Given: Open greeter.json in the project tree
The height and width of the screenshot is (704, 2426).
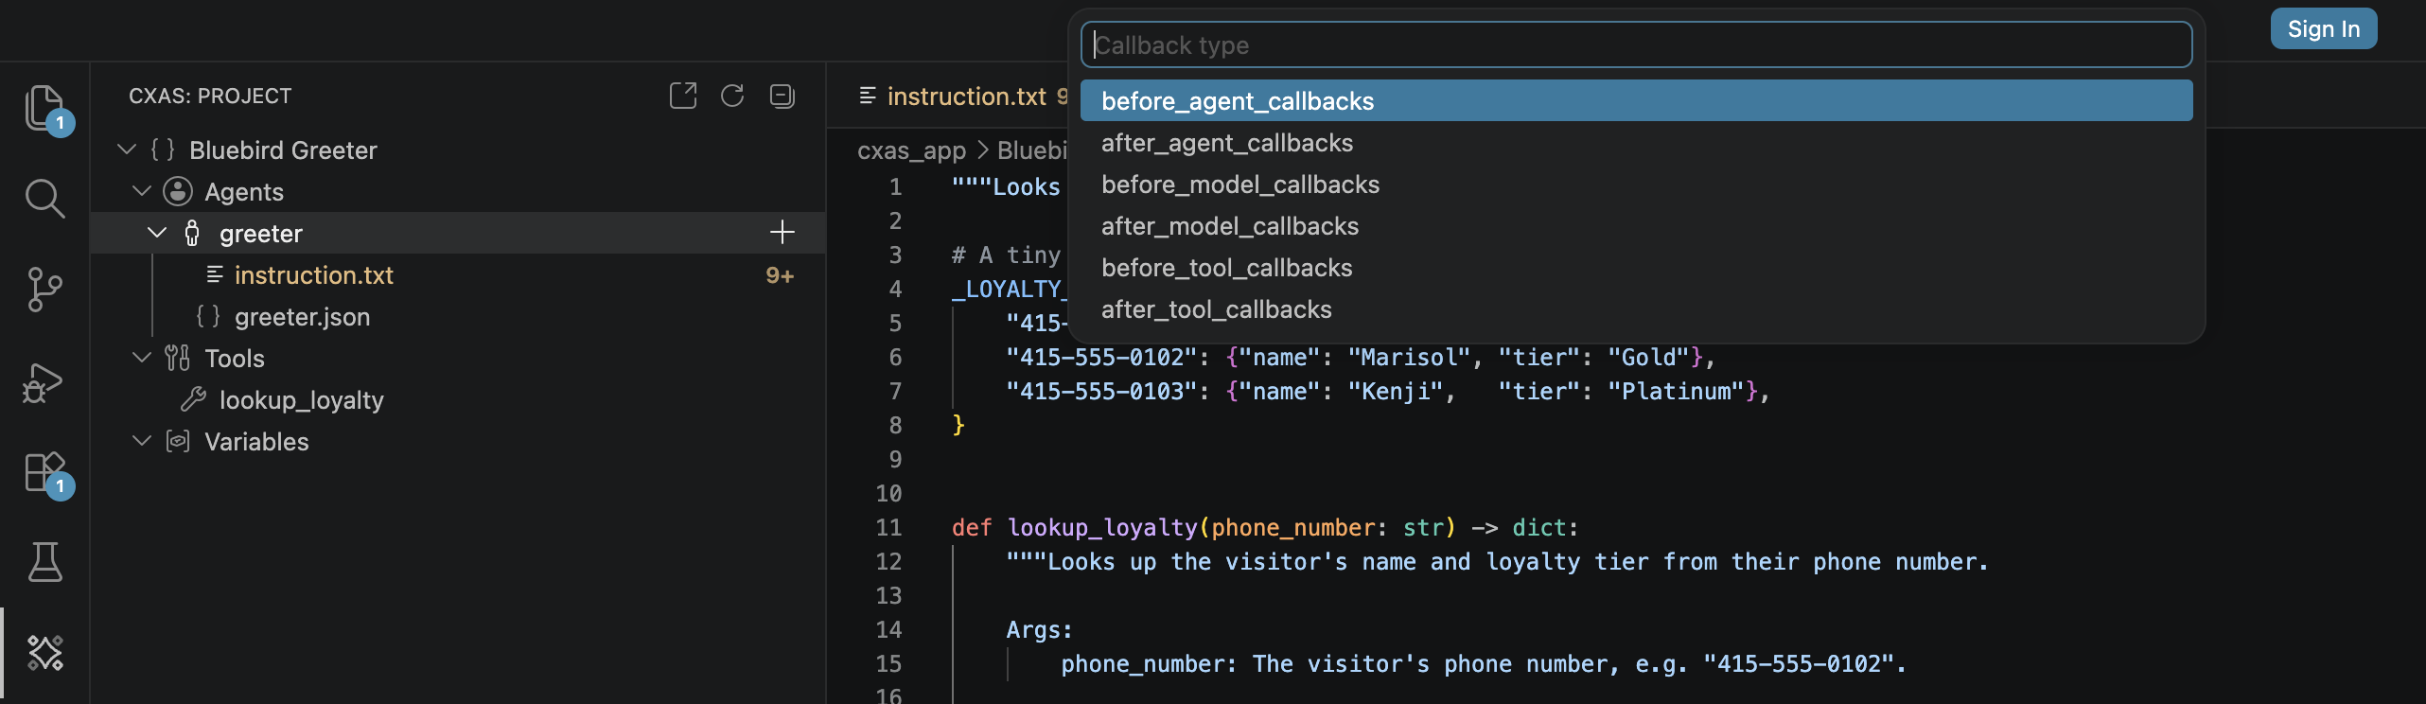Looking at the screenshot, I should [302, 316].
